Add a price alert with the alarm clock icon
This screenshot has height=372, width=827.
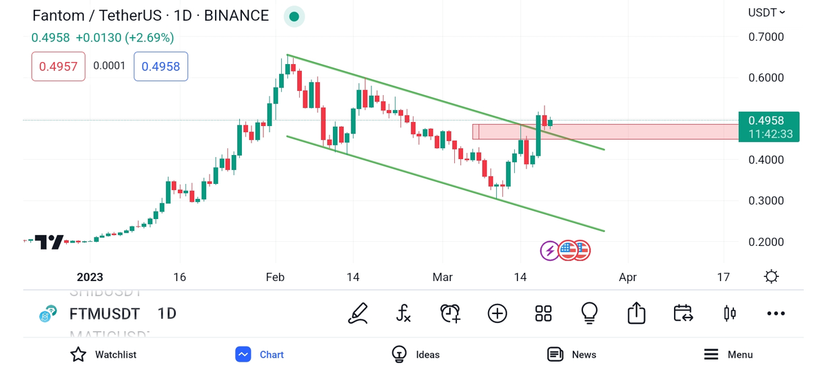[450, 313]
